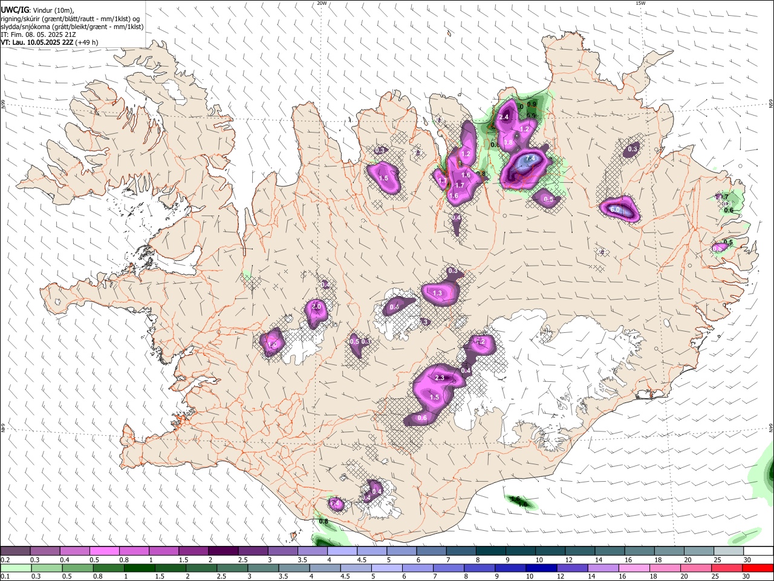The image size is (774, 581).
Task: Click the 15W longitude label
Action: coord(640,3)
